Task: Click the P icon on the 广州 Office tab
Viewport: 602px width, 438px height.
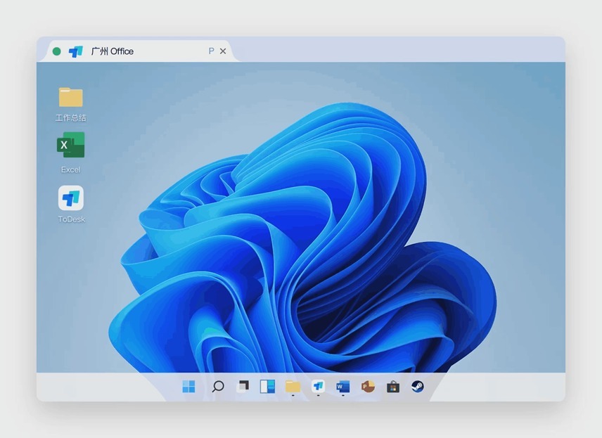Action: tap(211, 51)
